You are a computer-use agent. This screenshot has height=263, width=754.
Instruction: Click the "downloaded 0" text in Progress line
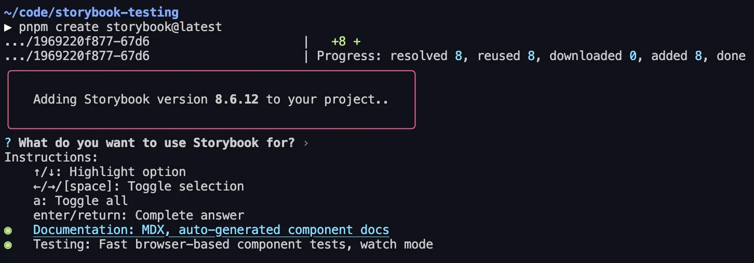click(x=593, y=56)
